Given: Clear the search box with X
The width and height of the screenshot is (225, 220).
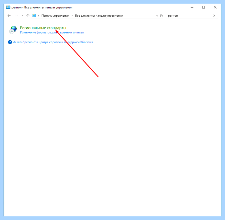Looking at the screenshot, I should (x=214, y=16).
